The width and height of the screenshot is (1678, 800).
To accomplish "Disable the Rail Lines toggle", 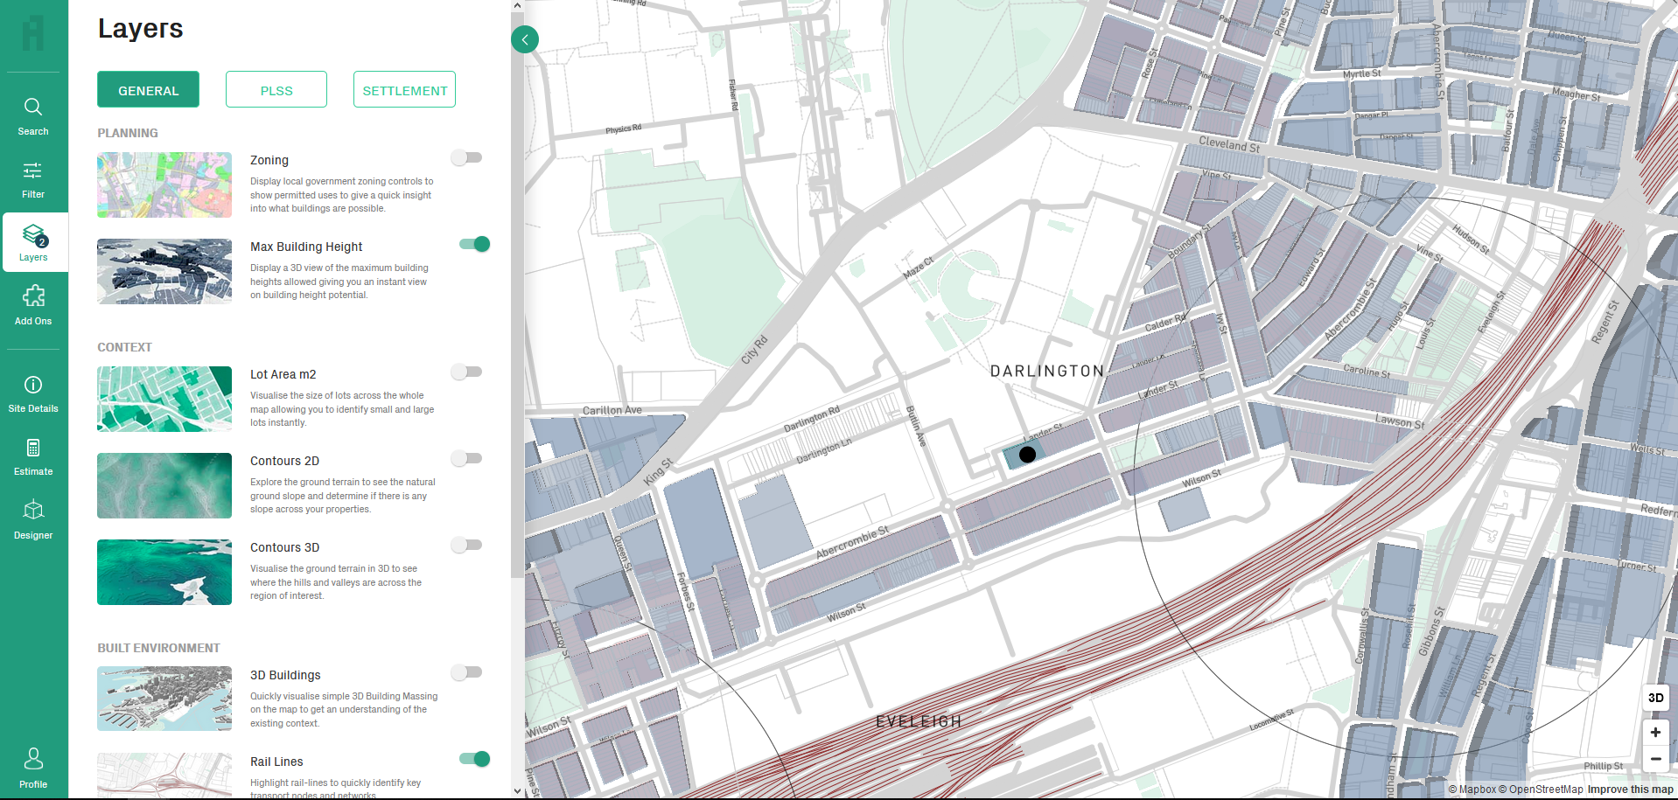I will point(474,759).
